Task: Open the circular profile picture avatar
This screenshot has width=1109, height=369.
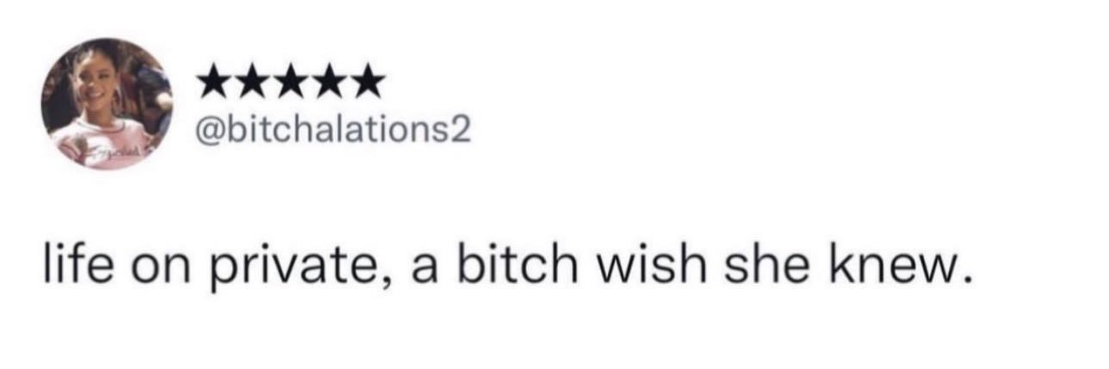Action: (108, 104)
